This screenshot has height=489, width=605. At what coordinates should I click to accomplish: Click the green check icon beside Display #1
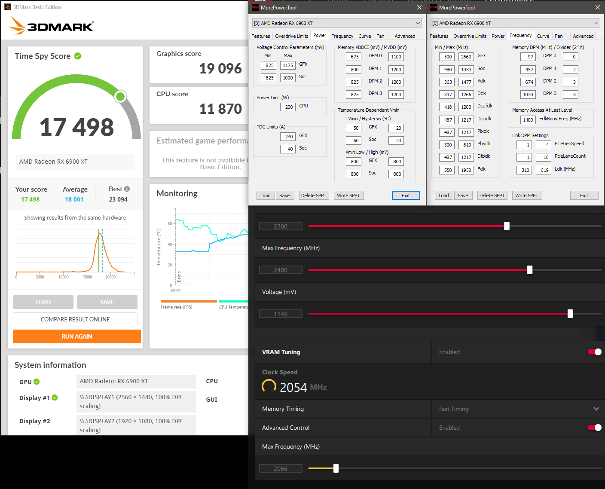[55, 397]
